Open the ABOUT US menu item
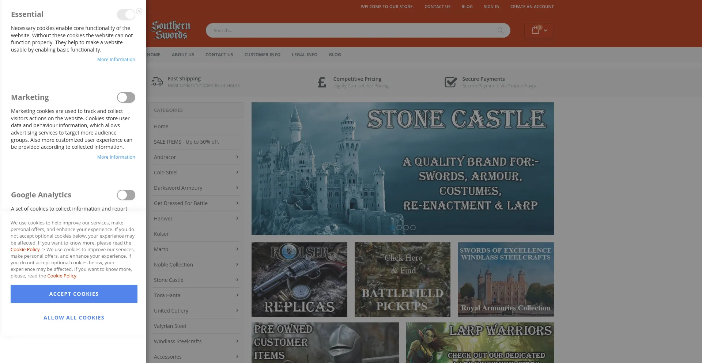This screenshot has width=702, height=363. click(x=183, y=55)
